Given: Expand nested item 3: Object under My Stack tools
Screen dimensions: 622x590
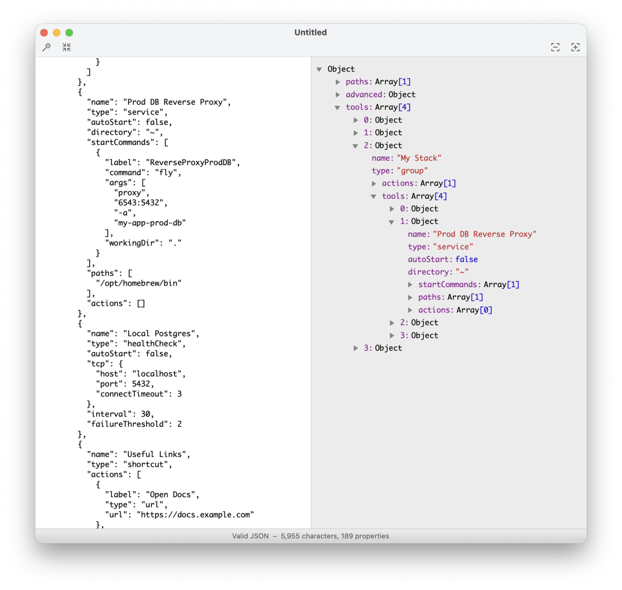Looking at the screenshot, I should pos(392,335).
